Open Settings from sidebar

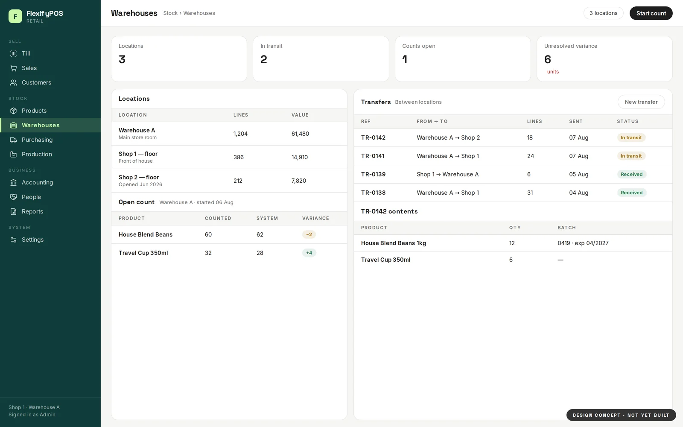(x=50, y=240)
